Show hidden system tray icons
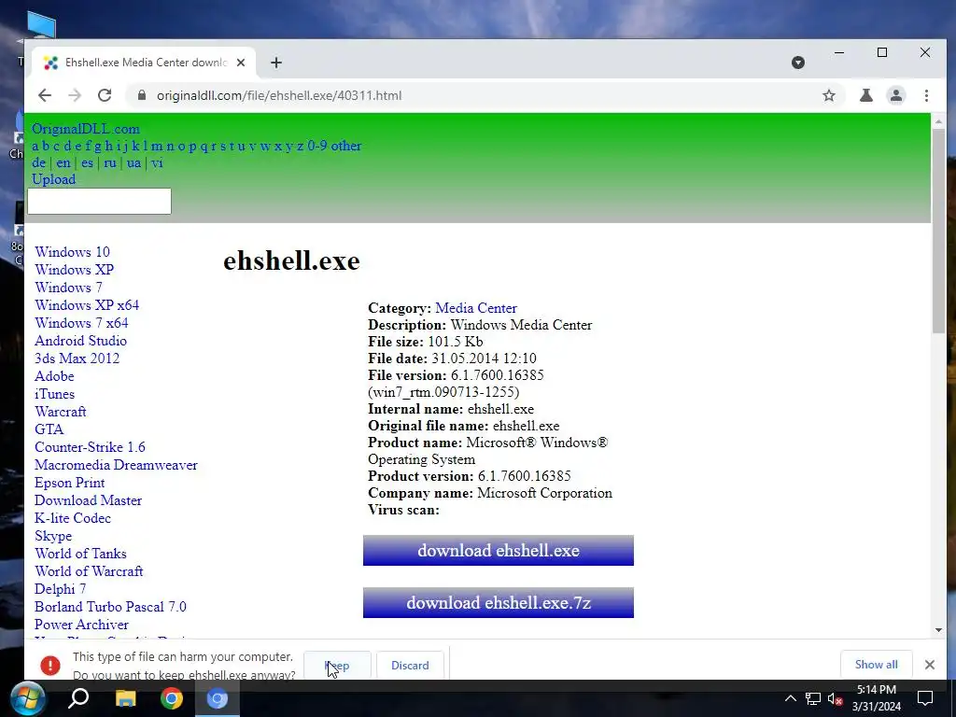The image size is (956, 717). point(790,698)
